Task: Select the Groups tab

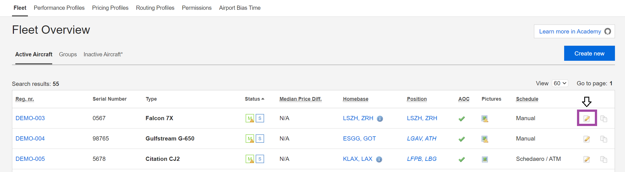Action: click(68, 54)
